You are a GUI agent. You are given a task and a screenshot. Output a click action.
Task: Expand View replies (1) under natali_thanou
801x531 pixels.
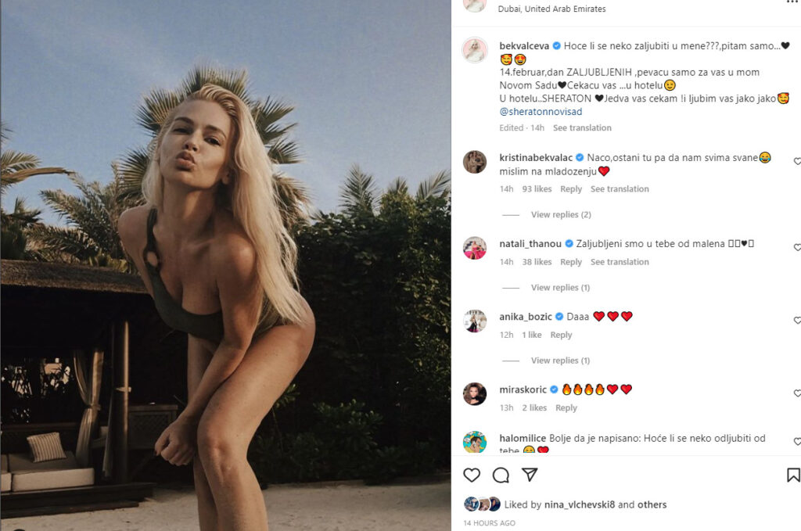tap(560, 288)
